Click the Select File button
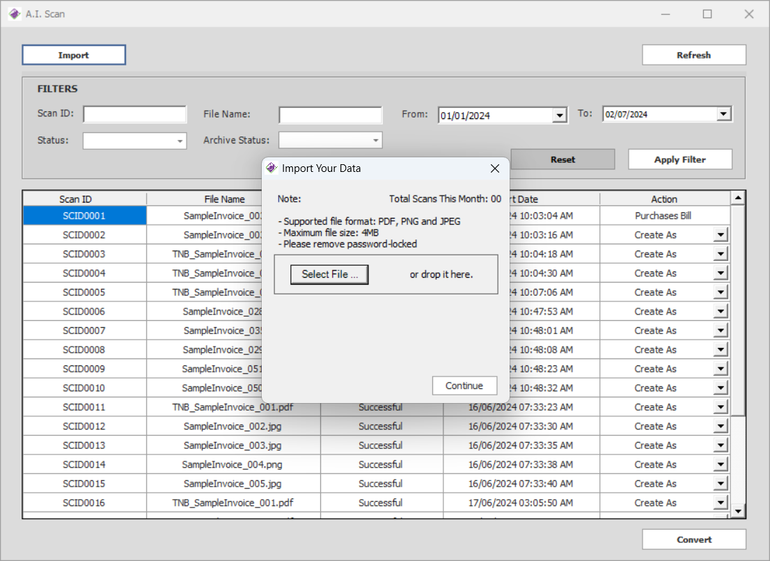The width and height of the screenshot is (770, 561). pyautogui.click(x=329, y=274)
